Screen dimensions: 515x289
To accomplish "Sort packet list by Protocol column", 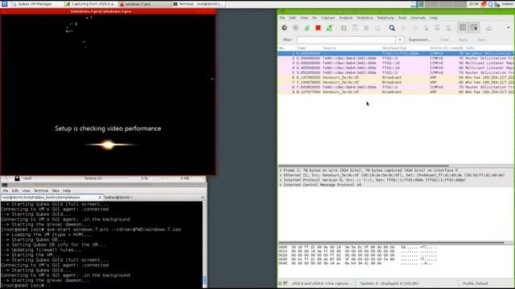I will pos(439,48).
